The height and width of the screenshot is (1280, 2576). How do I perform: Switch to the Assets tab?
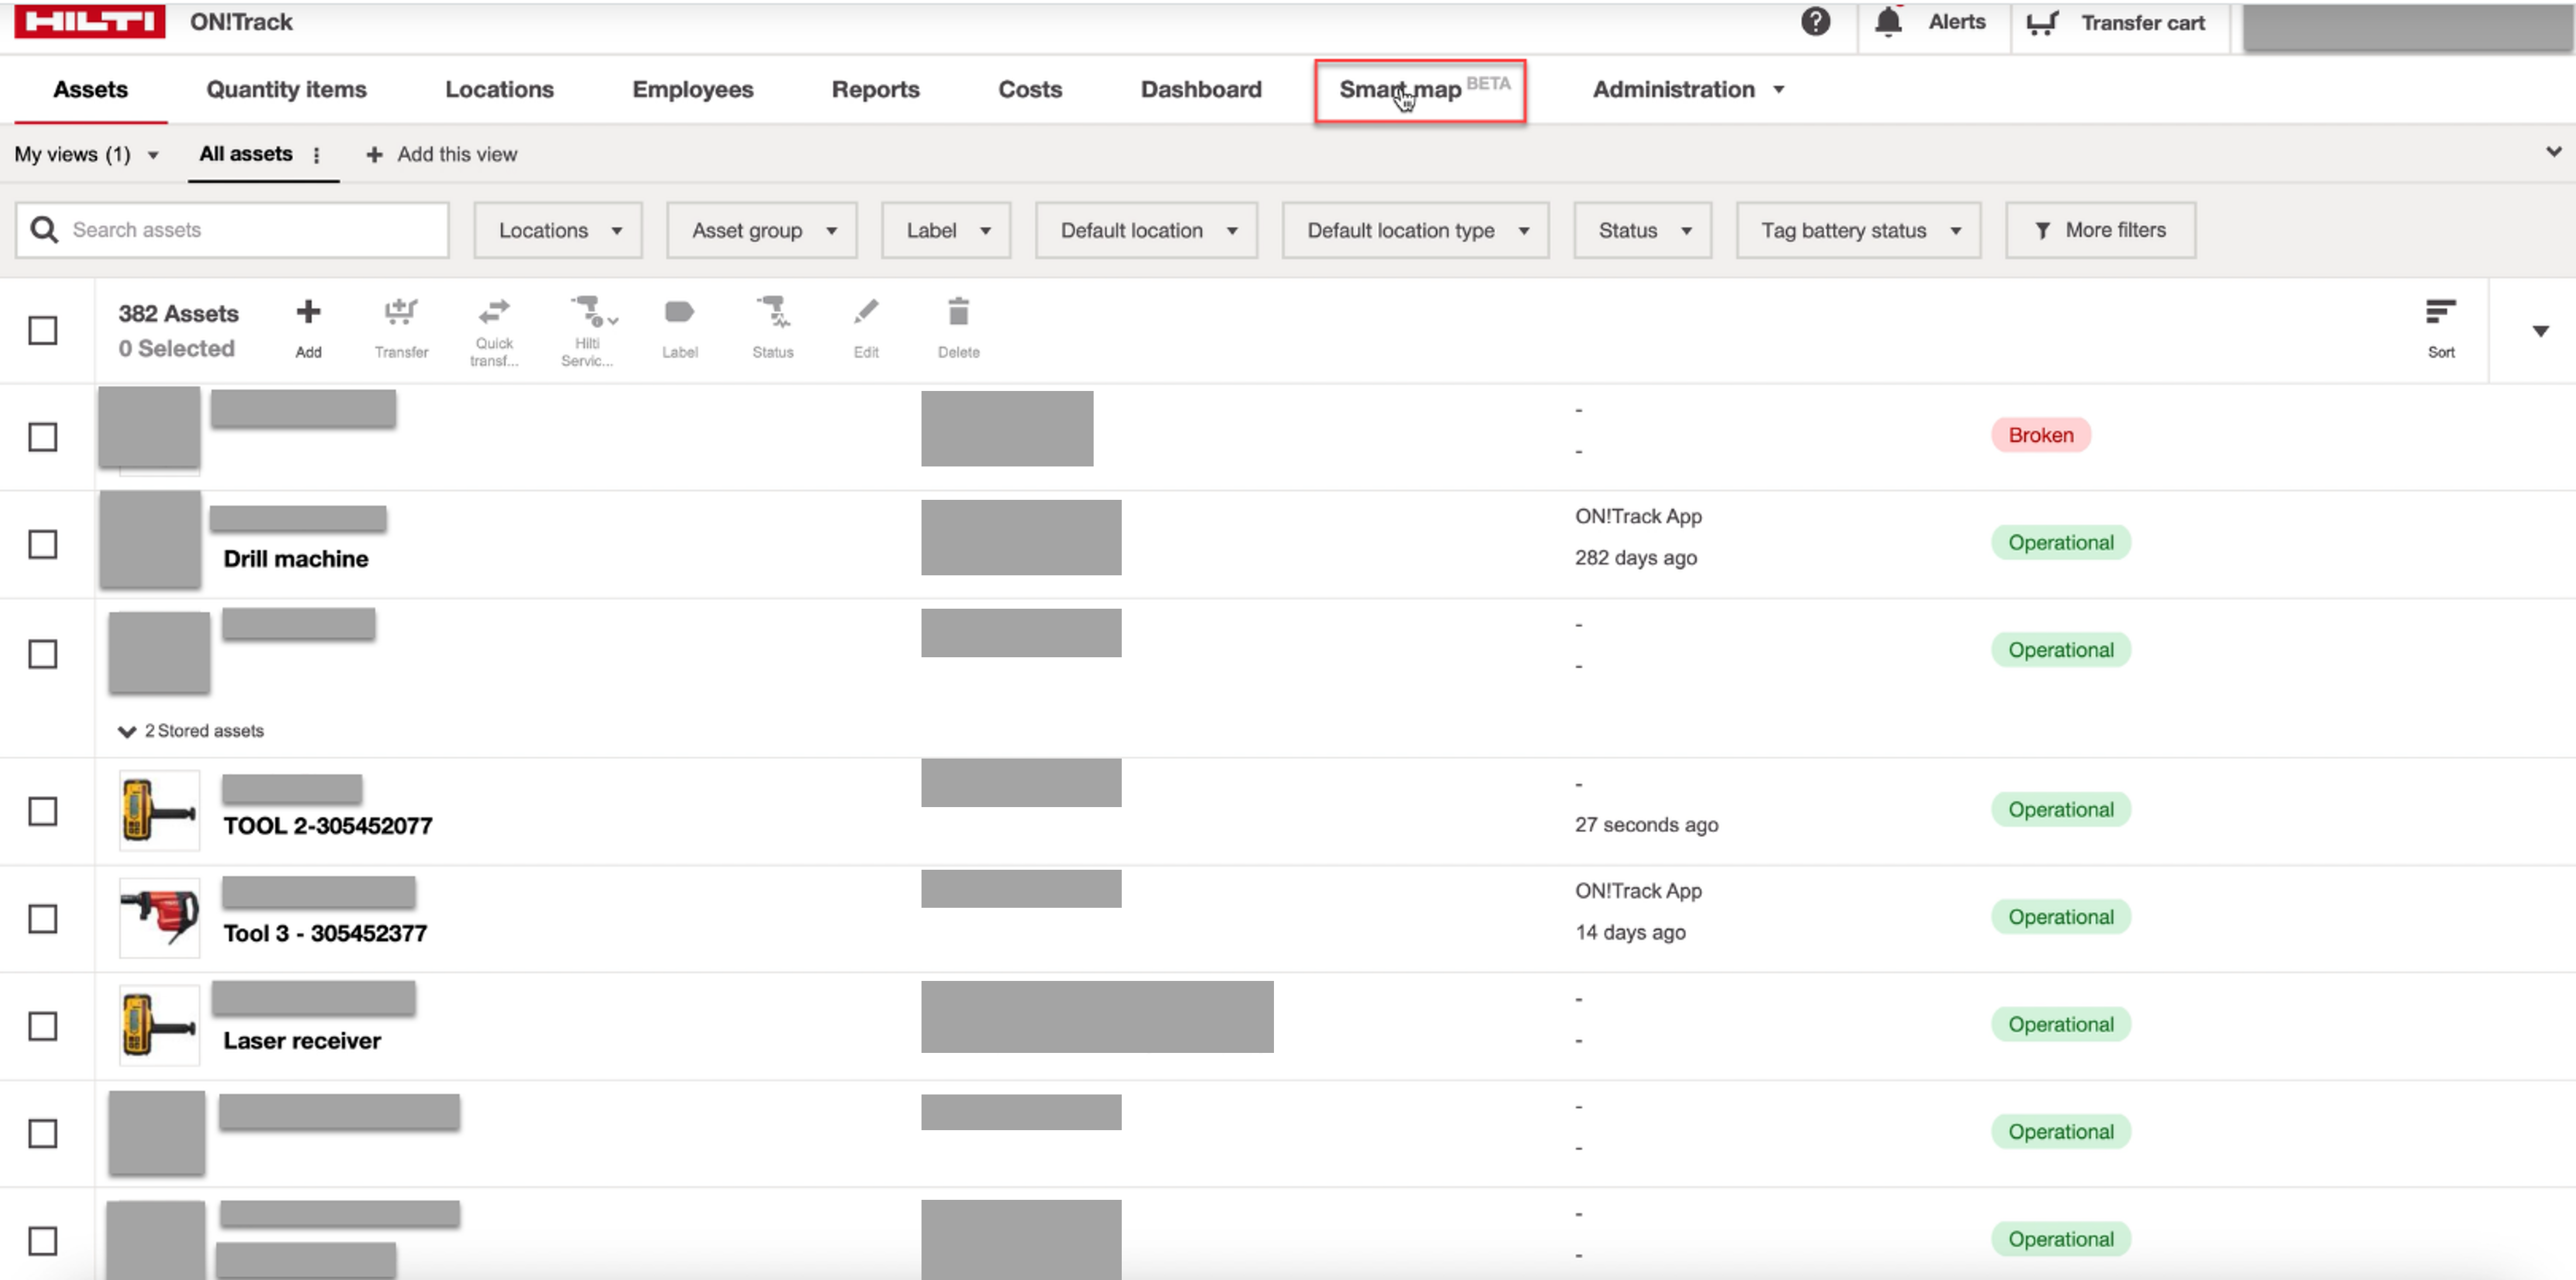90,89
